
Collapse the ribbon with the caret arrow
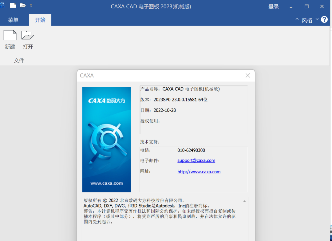tap(297, 19)
